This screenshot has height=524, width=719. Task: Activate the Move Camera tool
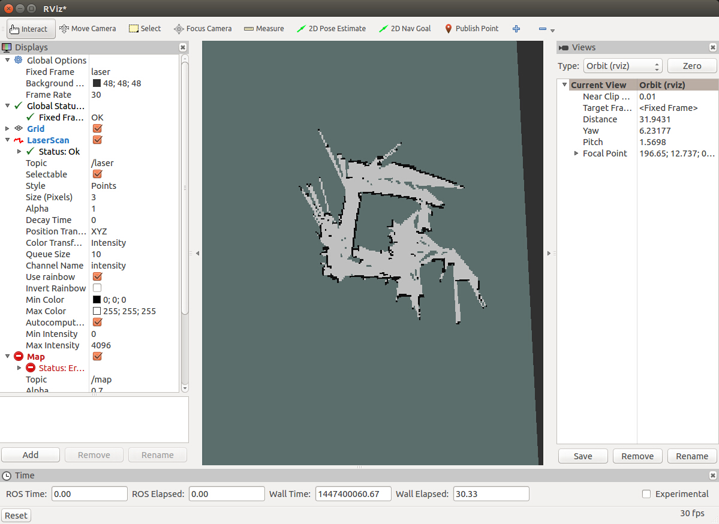(88, 29)
